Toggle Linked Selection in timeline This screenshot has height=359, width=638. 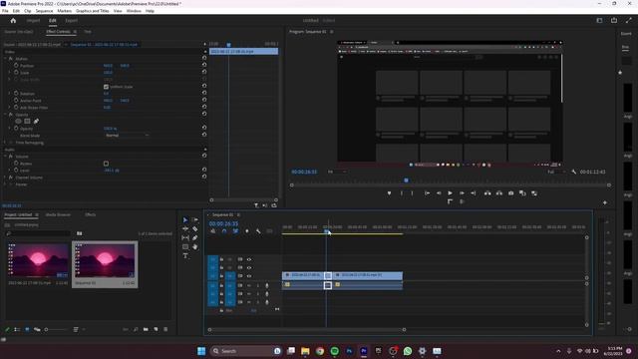pyautogui.click(x=235, y=231)
